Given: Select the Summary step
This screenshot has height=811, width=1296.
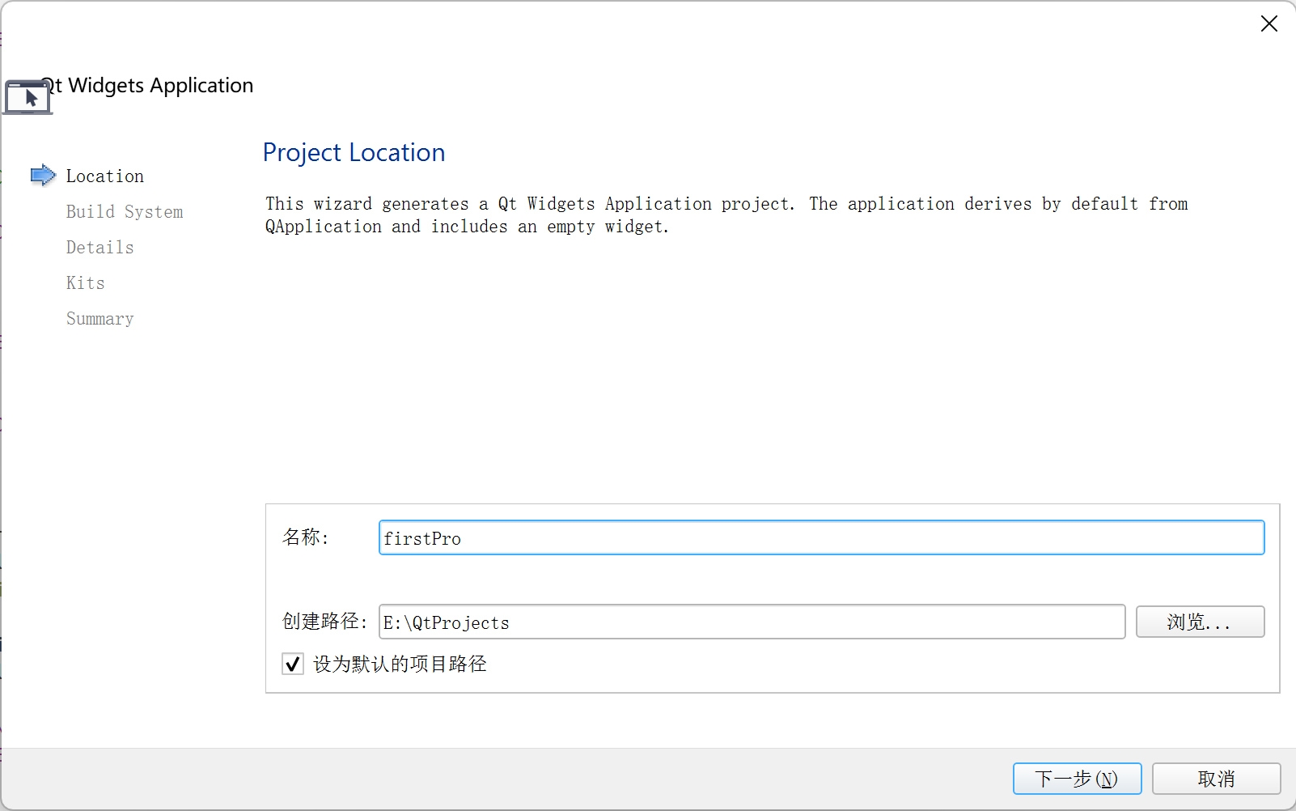Looking at the screenshot, I should click(100, 318).
